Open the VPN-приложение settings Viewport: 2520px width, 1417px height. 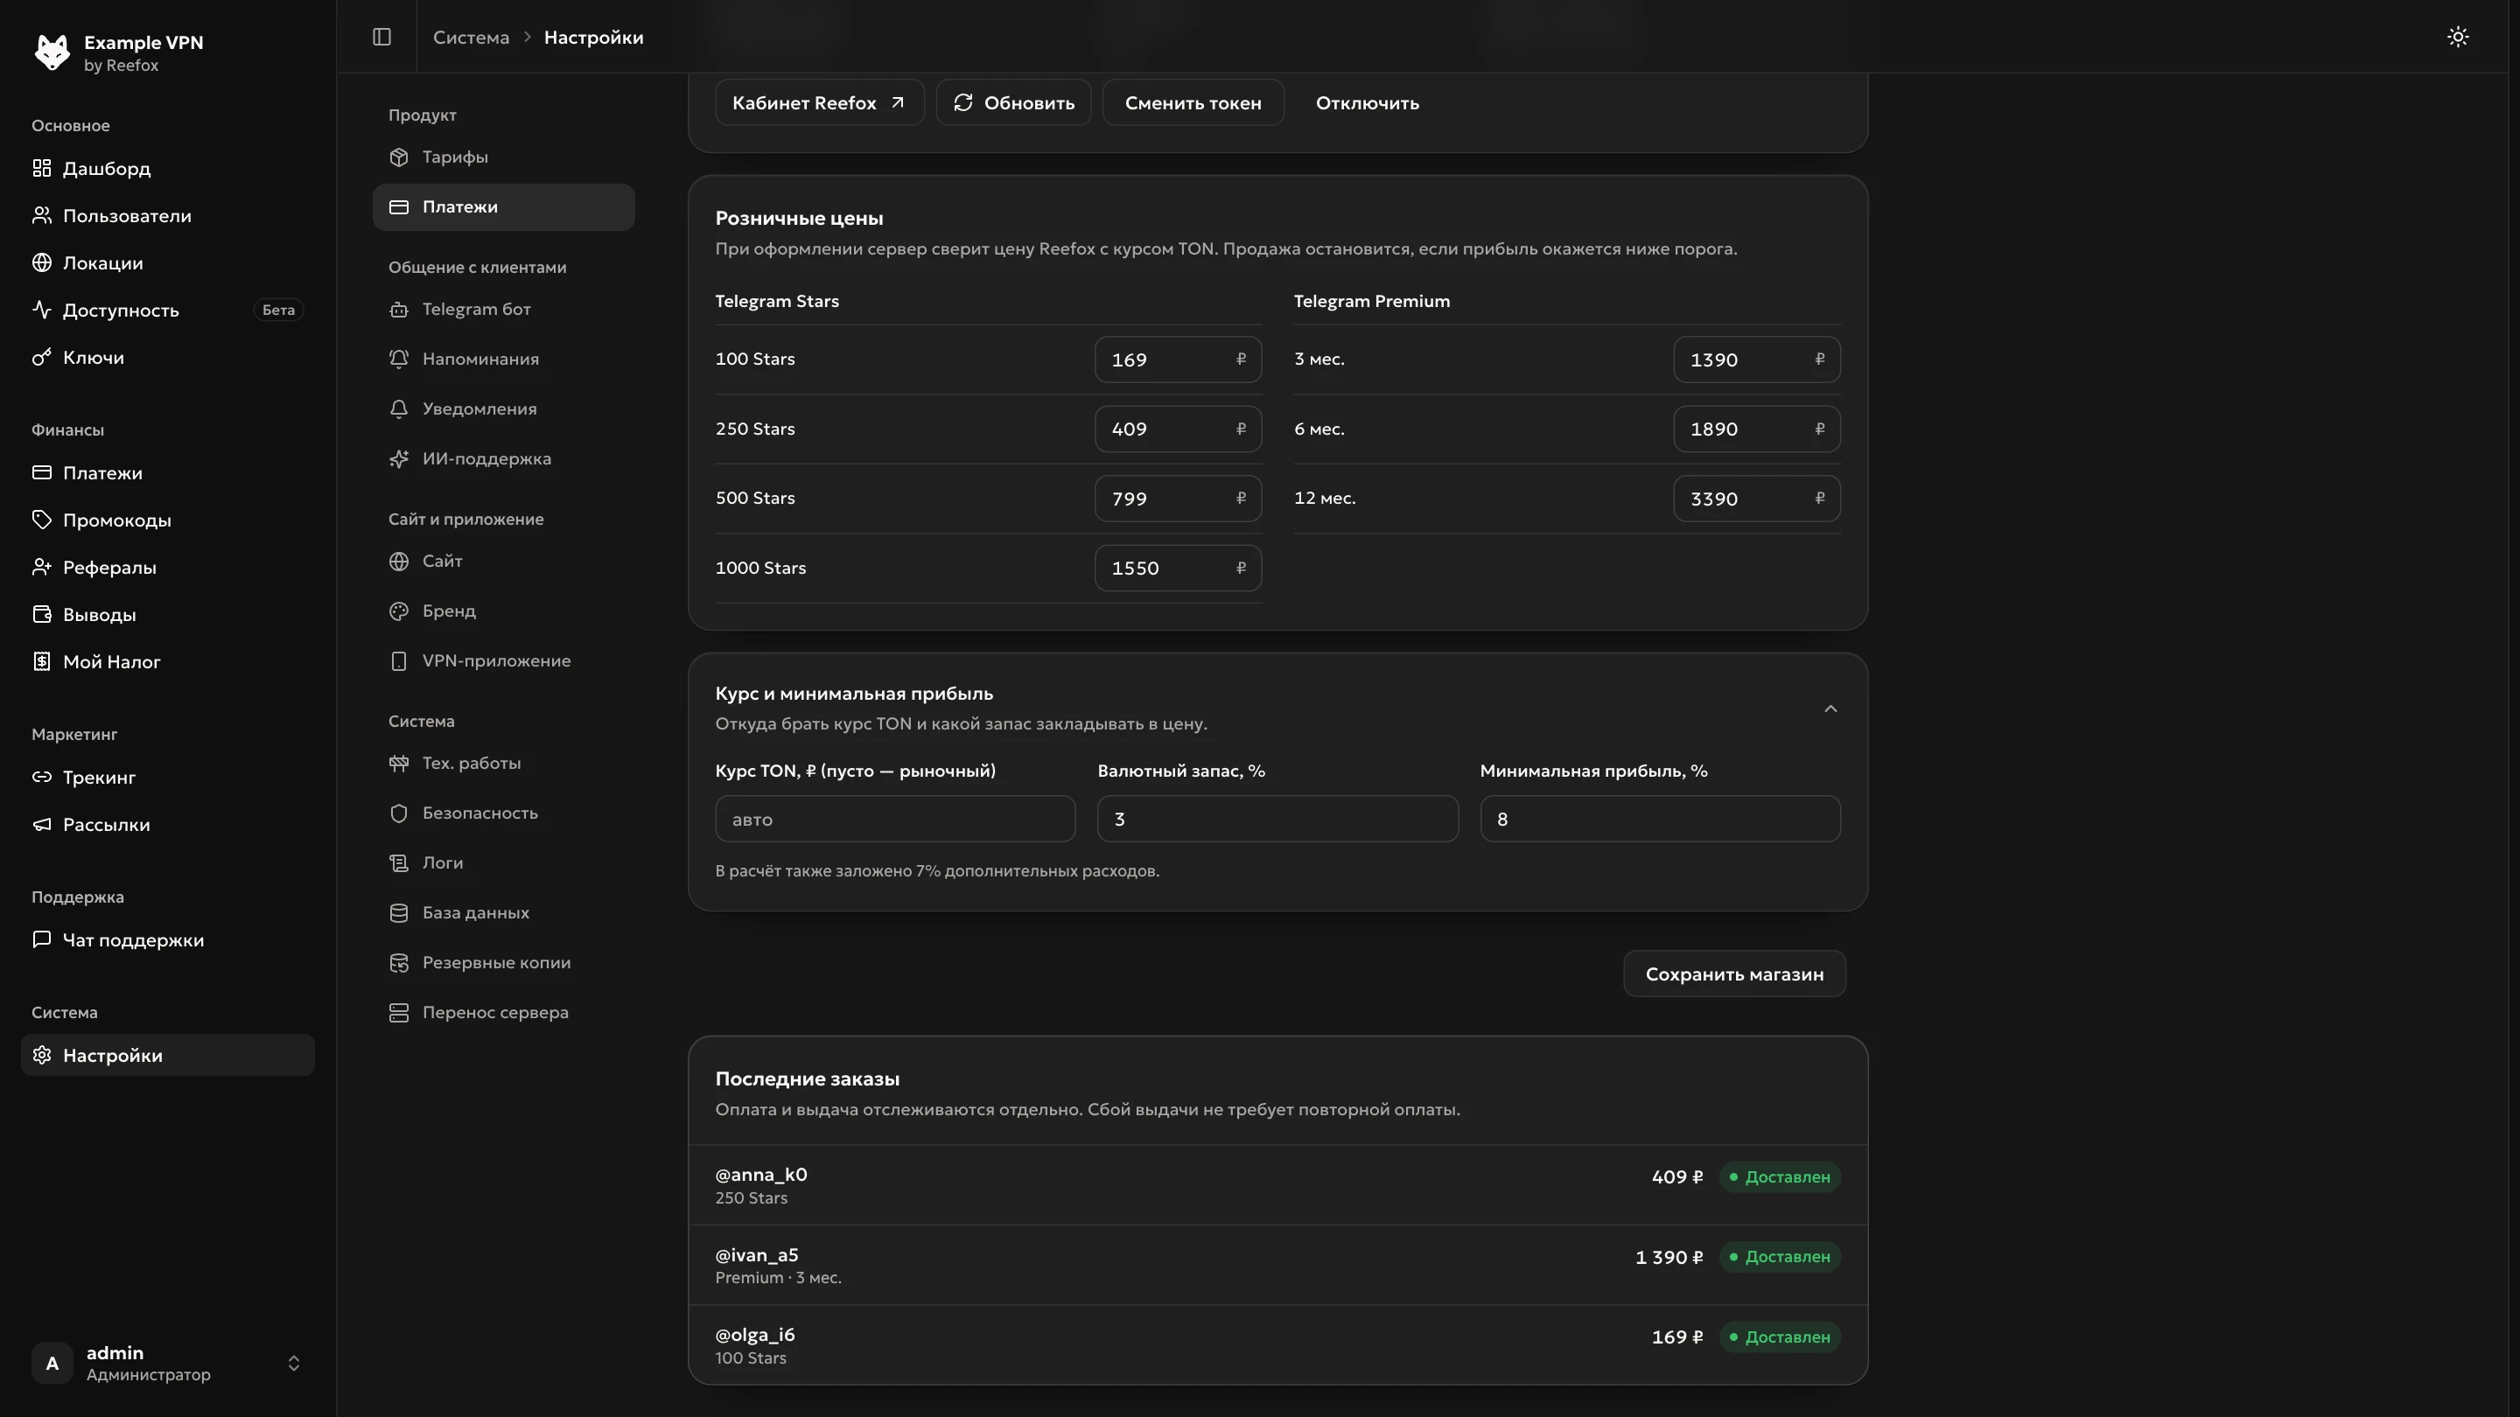pyautogui.click(x=504, y=661)
